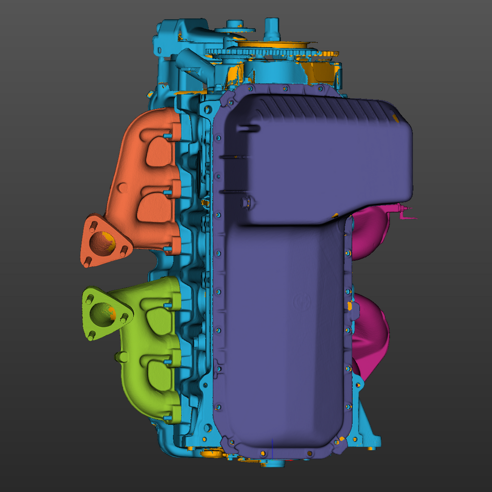Click the round port of the orange flange

(x=102, y=243)
